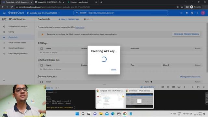208x117 pixels.
Task: Open Phone app on taskbar
Action: (131, 114)
